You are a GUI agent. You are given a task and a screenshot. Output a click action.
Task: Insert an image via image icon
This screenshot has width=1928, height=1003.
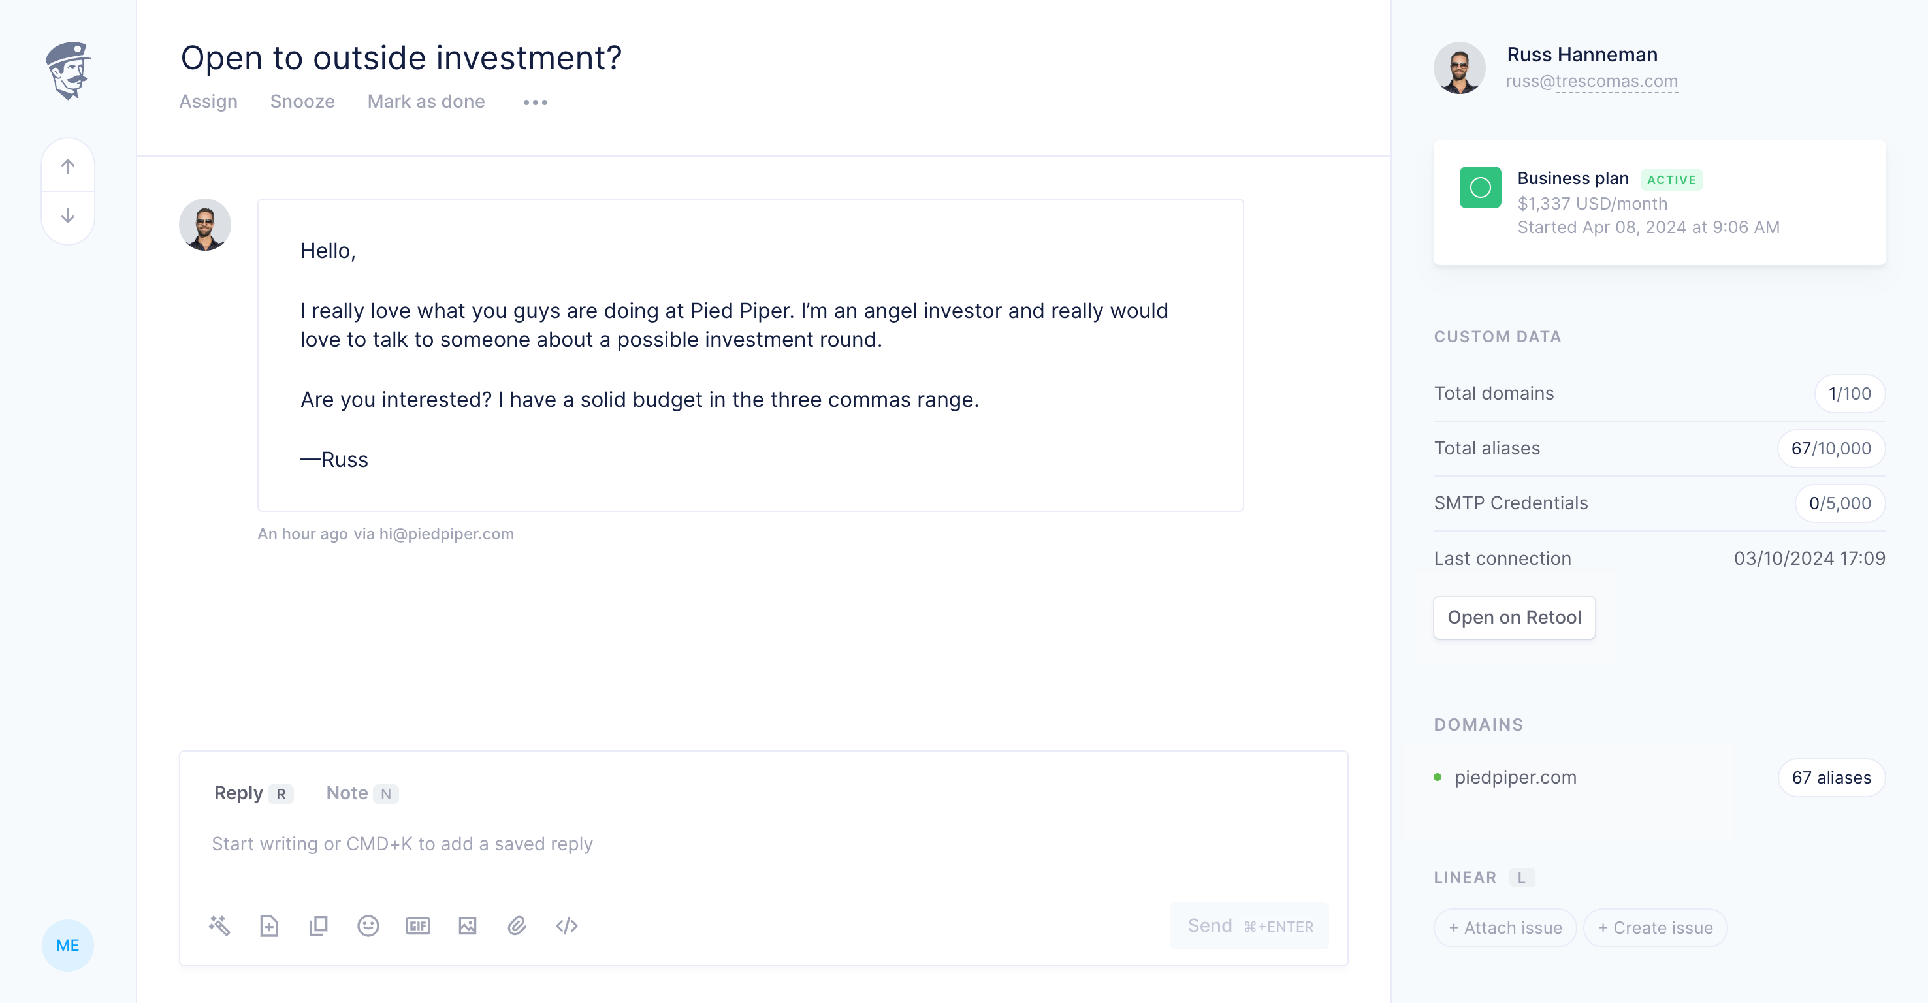coord(468,926)
